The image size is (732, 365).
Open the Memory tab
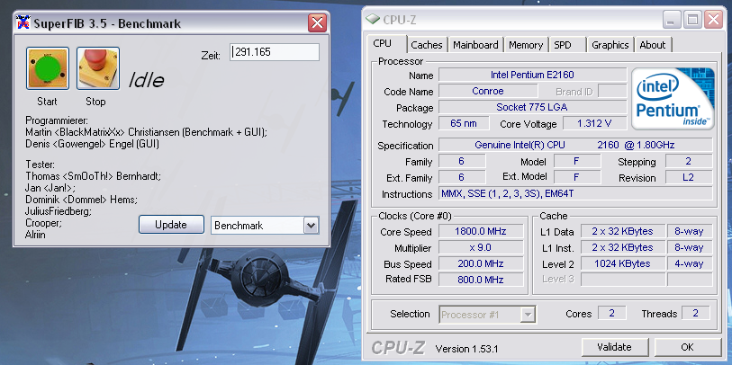coord(526,45)
